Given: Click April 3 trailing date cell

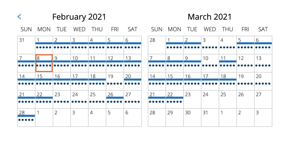Looking at the screenshot, I should point(263,118).
